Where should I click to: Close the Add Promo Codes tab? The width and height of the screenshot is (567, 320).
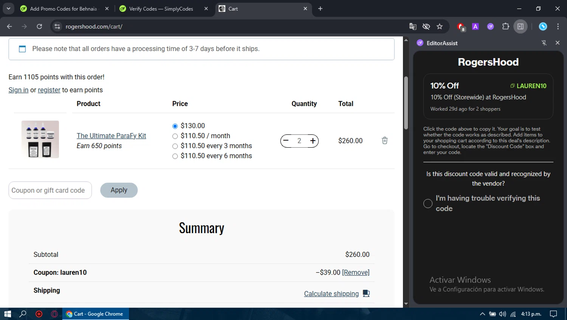click(107, 9)
